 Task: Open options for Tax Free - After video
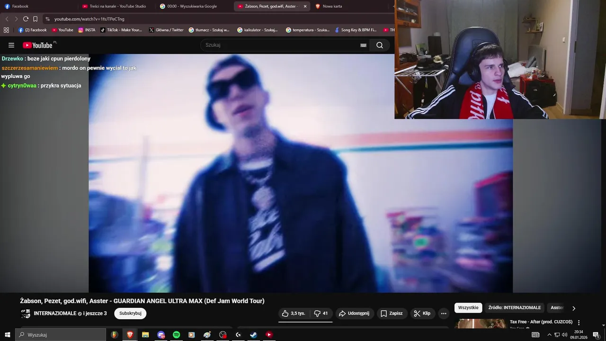coord(579,323)
